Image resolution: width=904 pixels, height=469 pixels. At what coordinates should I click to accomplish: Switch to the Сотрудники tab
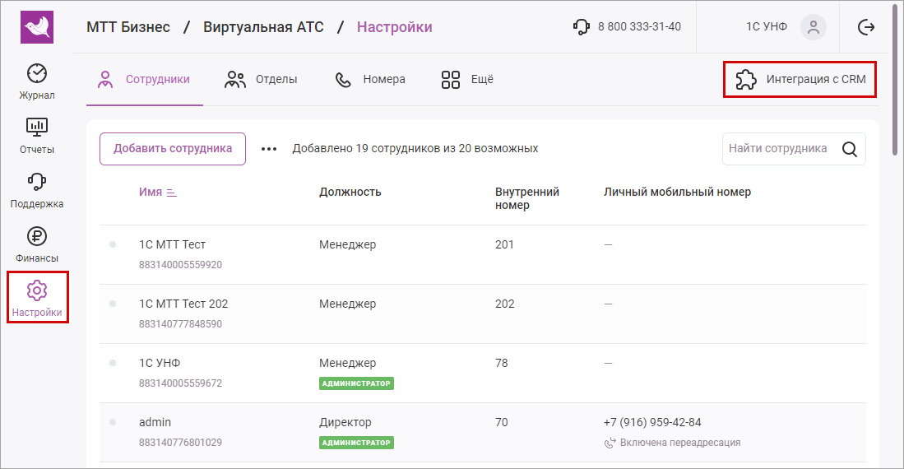(144, 80)
